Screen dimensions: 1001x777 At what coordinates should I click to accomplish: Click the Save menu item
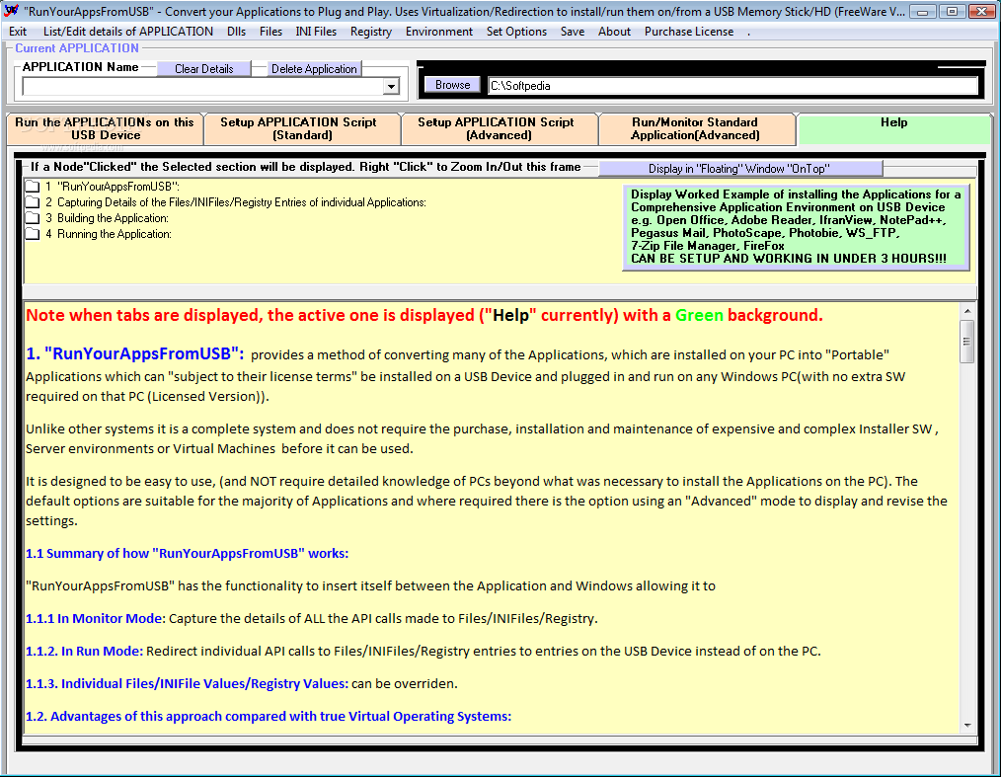pos(573,32)
